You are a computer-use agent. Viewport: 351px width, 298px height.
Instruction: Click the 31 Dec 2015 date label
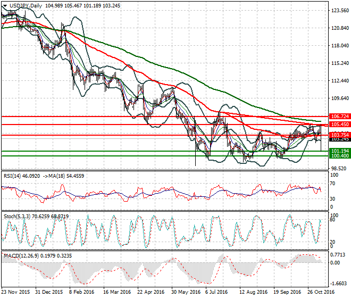49,292
